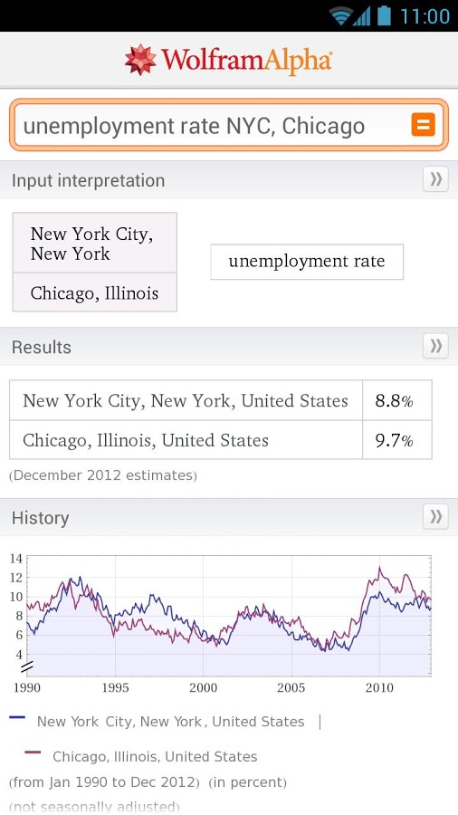The width and height of the screenshot is (458, 815).
Task: Tap the purple Chicago legend line swatch
Action: tap(33, 753)
